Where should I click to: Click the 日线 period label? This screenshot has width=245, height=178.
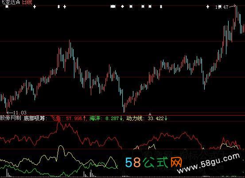27,2
